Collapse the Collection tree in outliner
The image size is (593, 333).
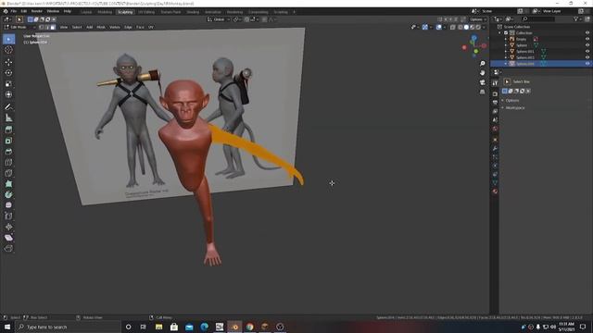tap(500, 33)
